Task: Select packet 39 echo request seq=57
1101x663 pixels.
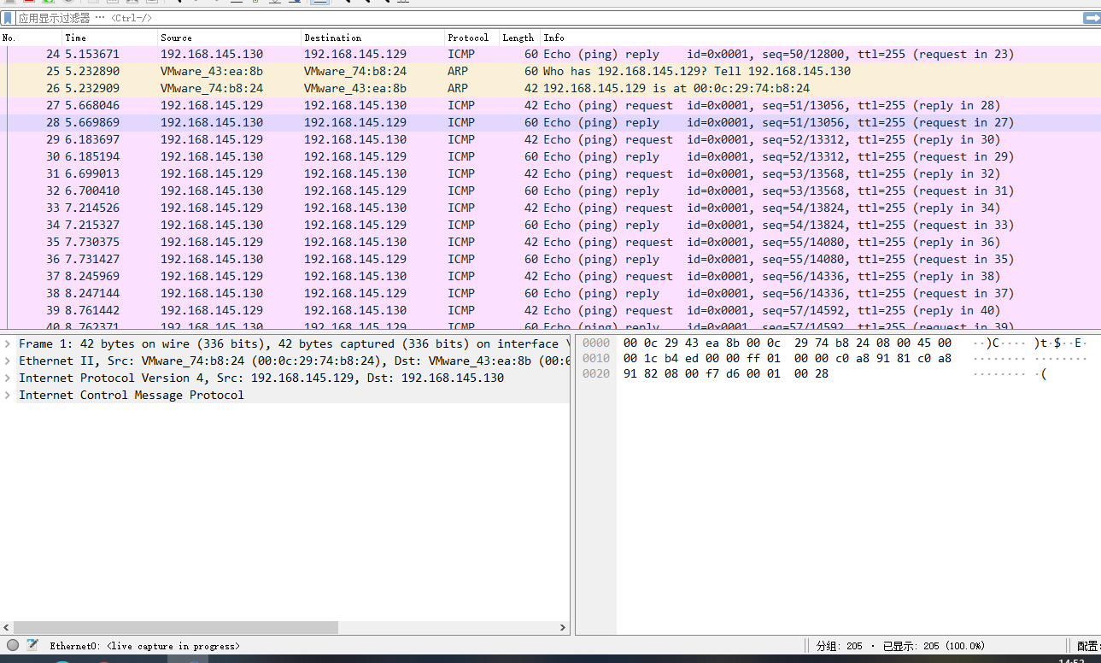Action: tap(550, 310)
